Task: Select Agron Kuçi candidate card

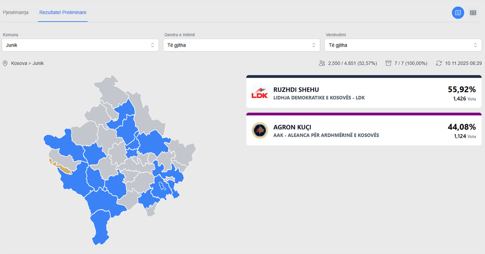Action: 364,131
